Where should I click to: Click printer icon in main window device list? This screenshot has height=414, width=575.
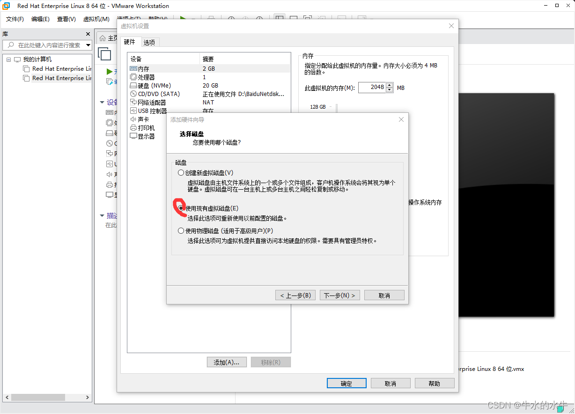tap(110, 185)
